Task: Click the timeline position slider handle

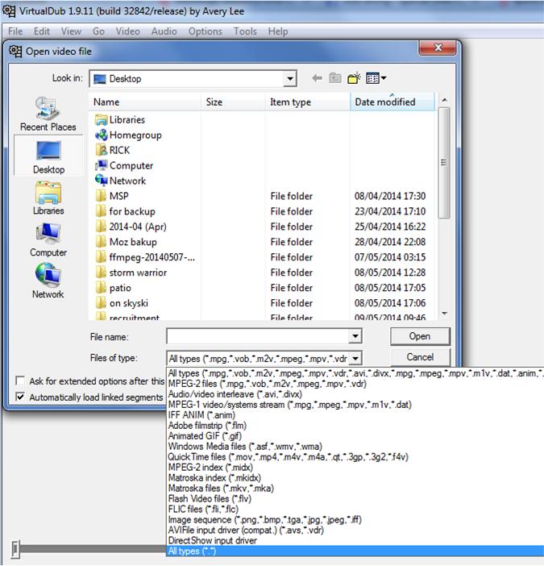Action: (15, 548)
